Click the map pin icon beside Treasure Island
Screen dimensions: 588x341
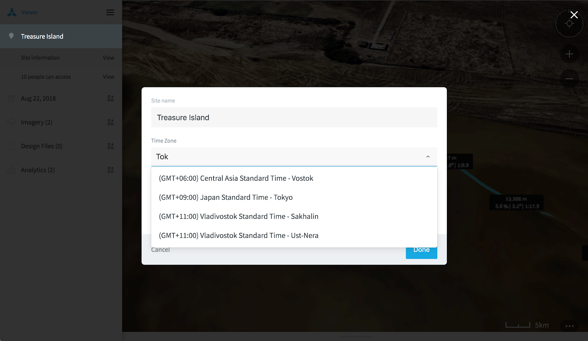click(x=11, y=36)
